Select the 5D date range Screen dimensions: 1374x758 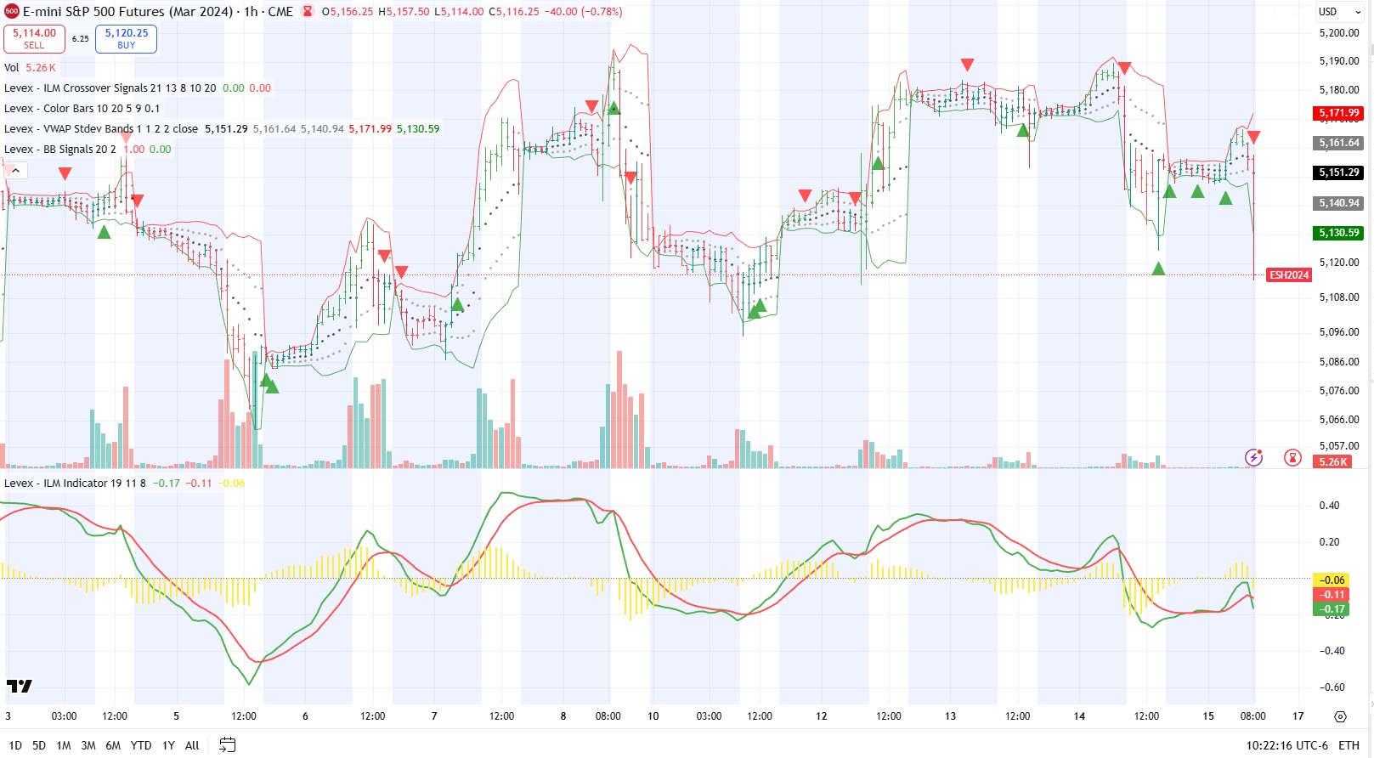click(x=39, y=745)
